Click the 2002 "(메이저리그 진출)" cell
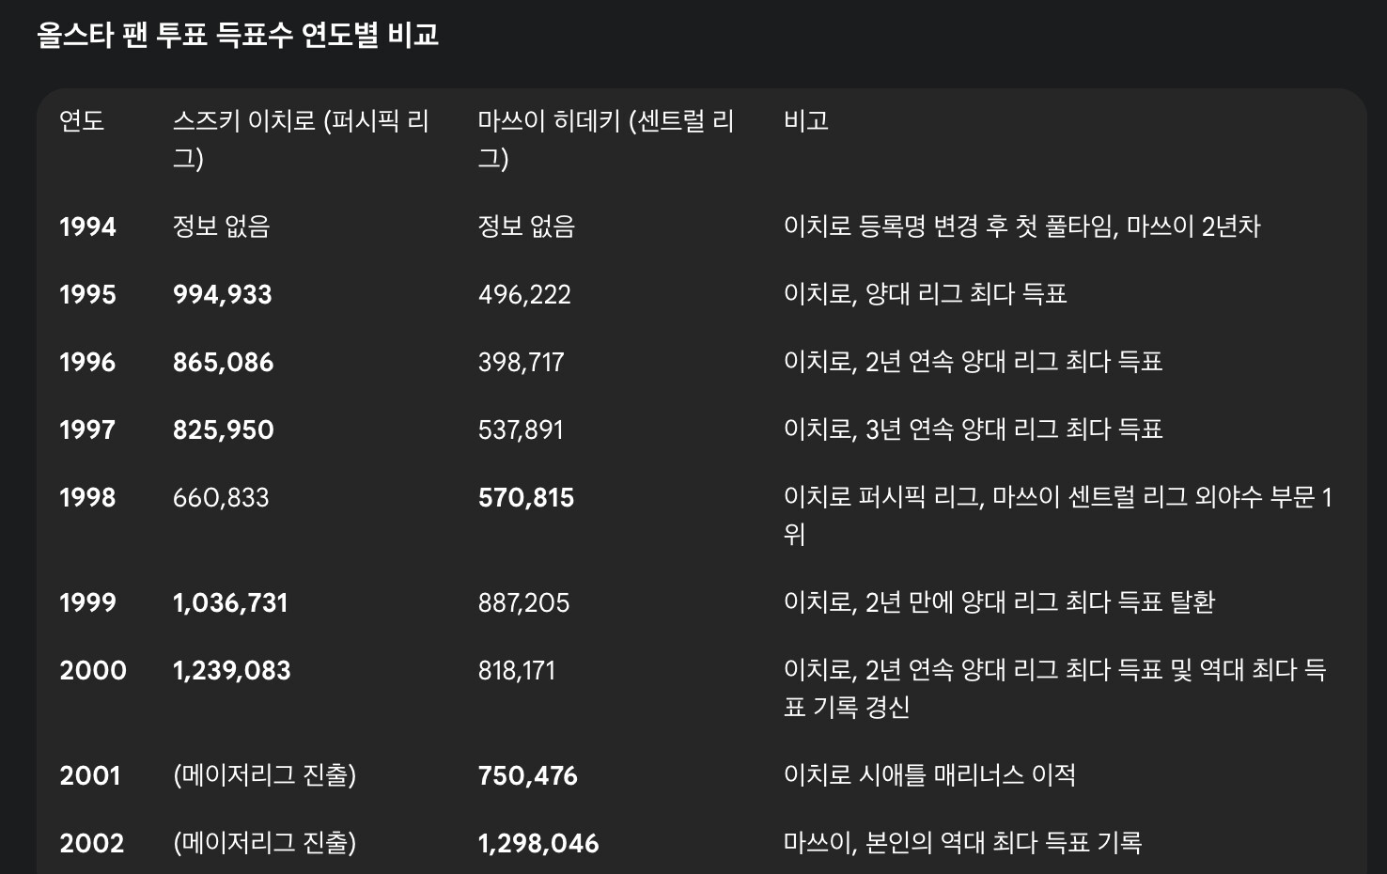The image size is (1387, 874). click(x=264, y=843)
